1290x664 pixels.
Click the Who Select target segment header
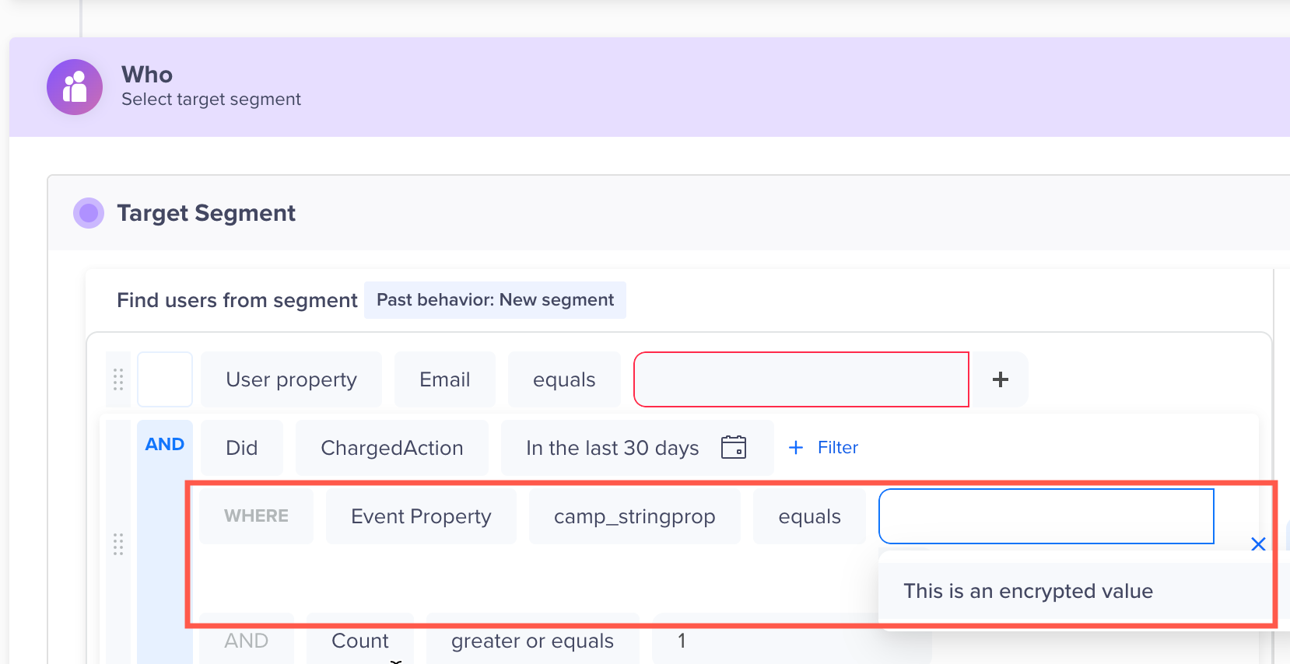click(x=211, y=86)
